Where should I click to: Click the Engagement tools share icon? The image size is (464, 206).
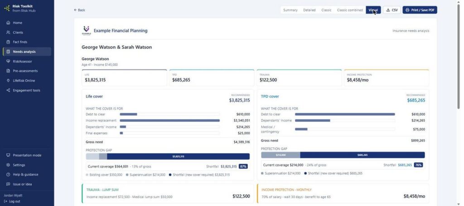(8, 90)
